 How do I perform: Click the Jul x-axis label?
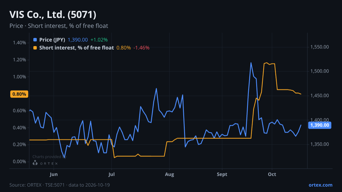[111, 174]
